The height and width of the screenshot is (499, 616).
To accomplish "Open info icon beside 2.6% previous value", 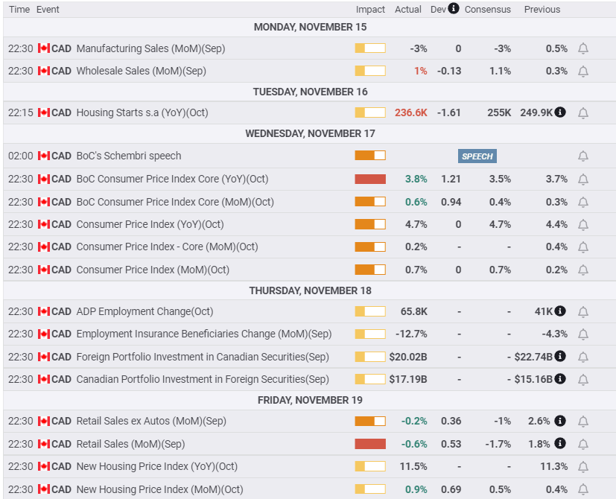I will (x=560, y=422).
